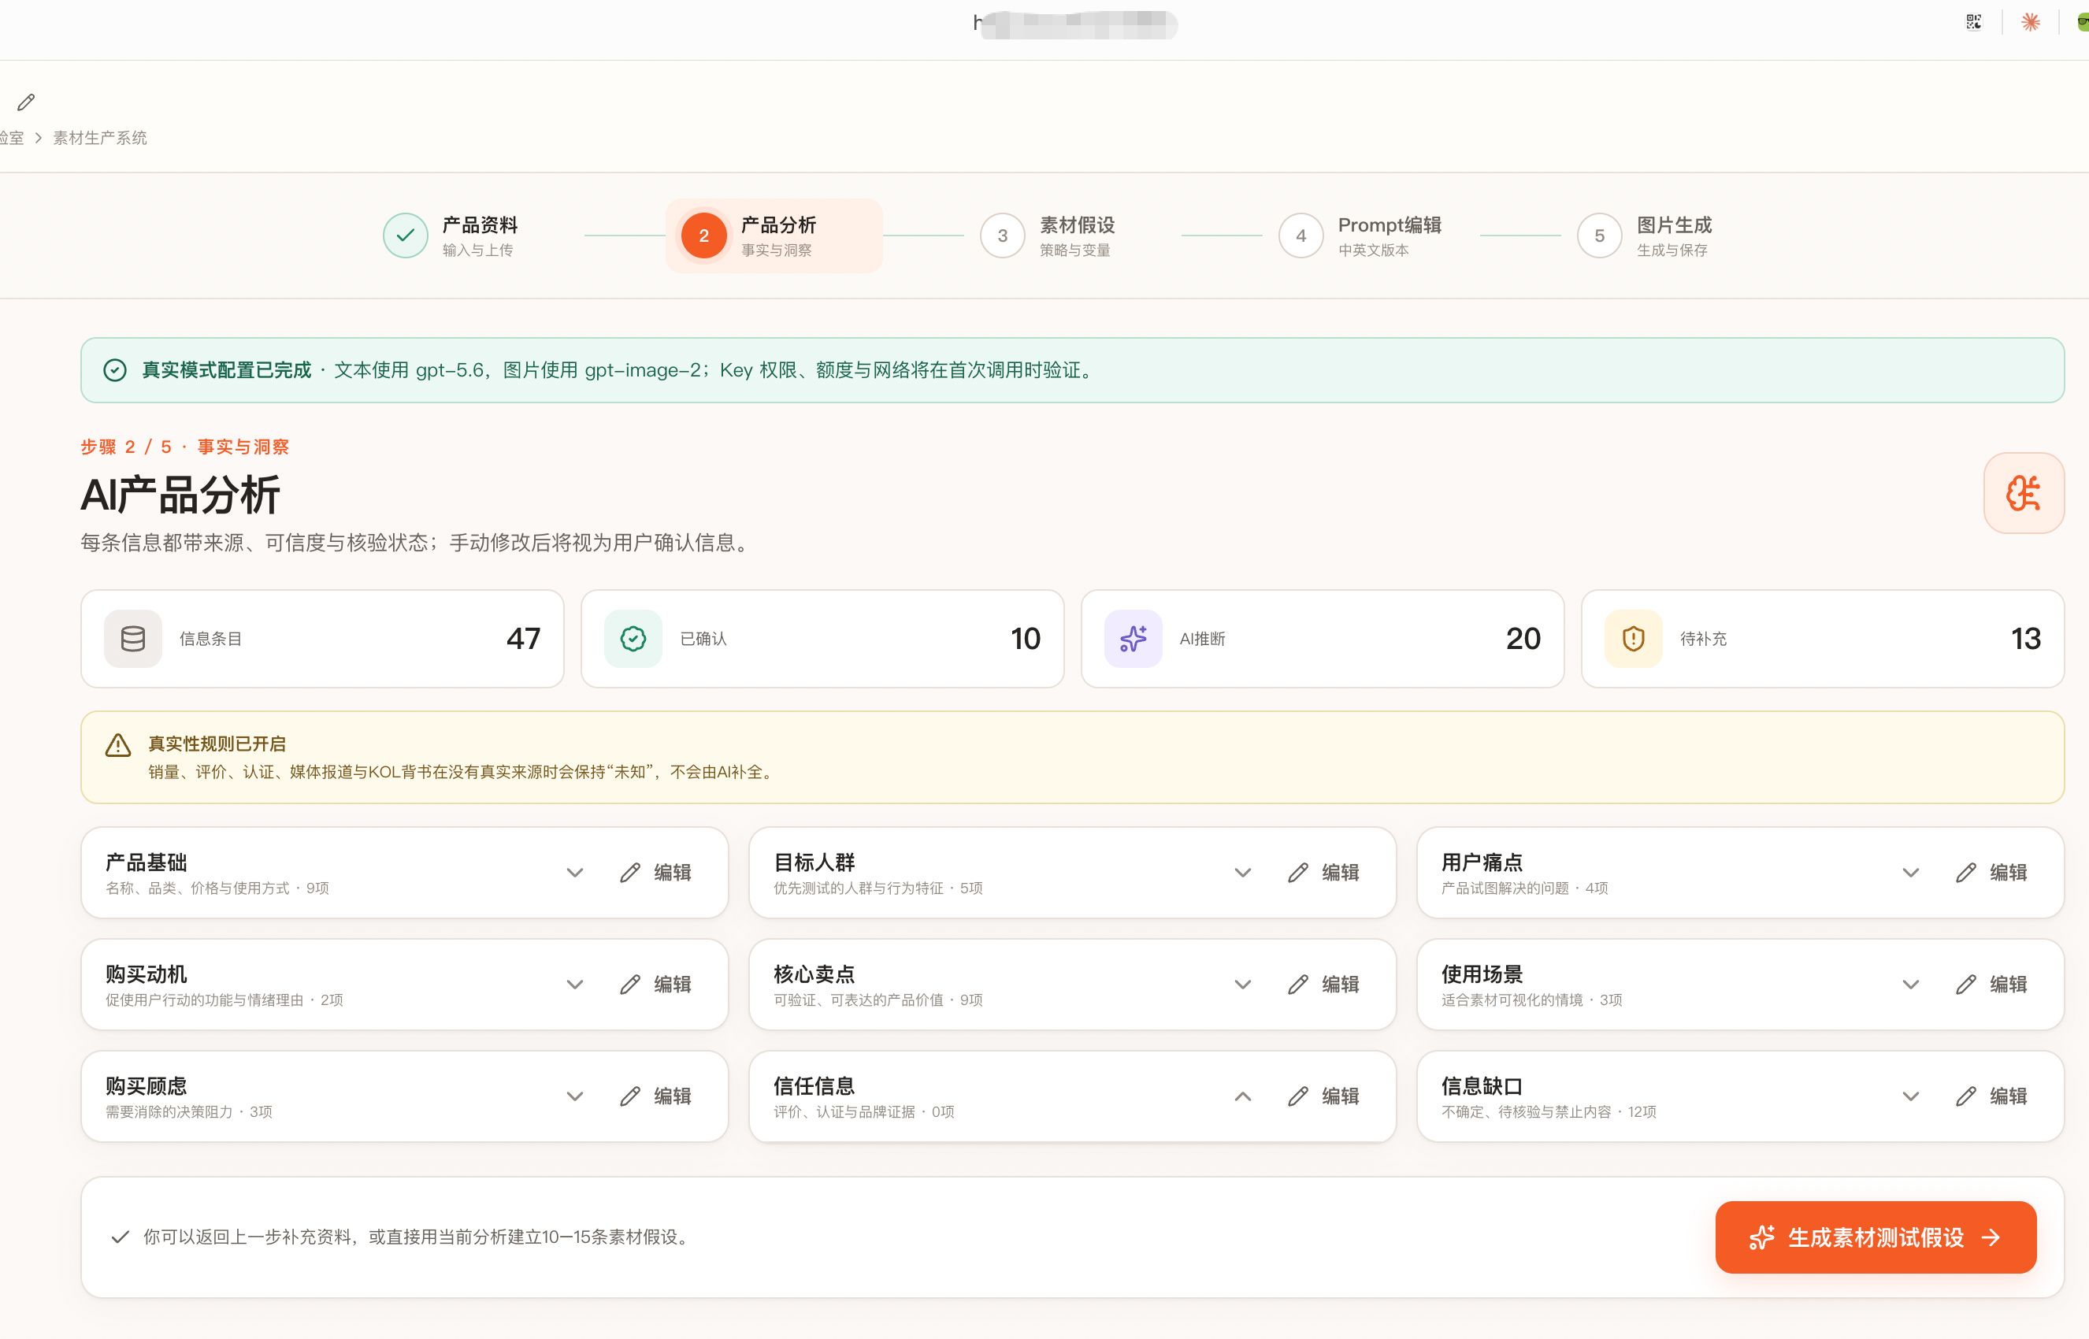Viewport: 2089px width, 1339px height.
Task: Expand the 使用场景 section
Action: coord(1911,985)
